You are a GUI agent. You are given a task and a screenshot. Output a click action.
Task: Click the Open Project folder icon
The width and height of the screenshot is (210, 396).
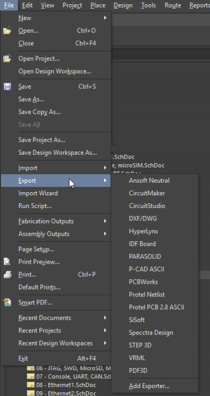[7, 58]
